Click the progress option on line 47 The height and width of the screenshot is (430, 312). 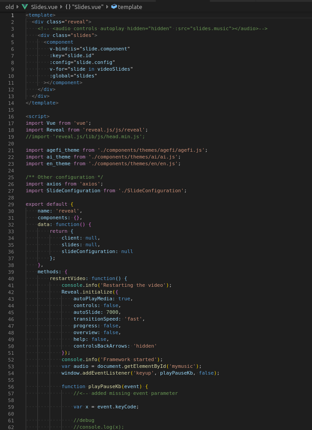85,326
